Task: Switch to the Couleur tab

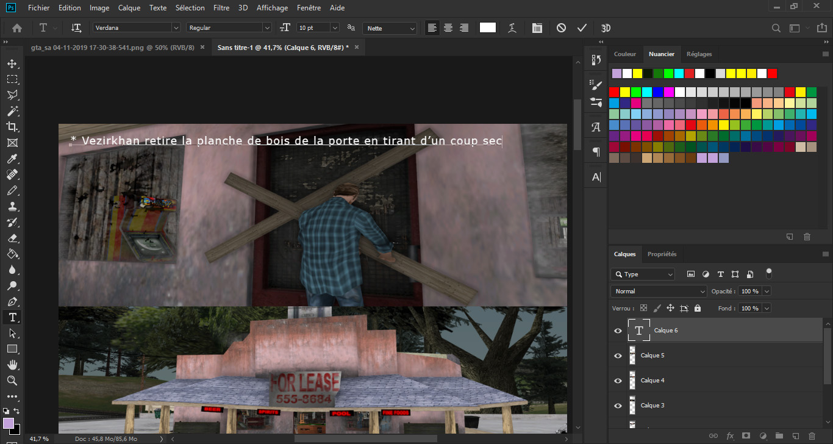Action: tap(625, 54)
